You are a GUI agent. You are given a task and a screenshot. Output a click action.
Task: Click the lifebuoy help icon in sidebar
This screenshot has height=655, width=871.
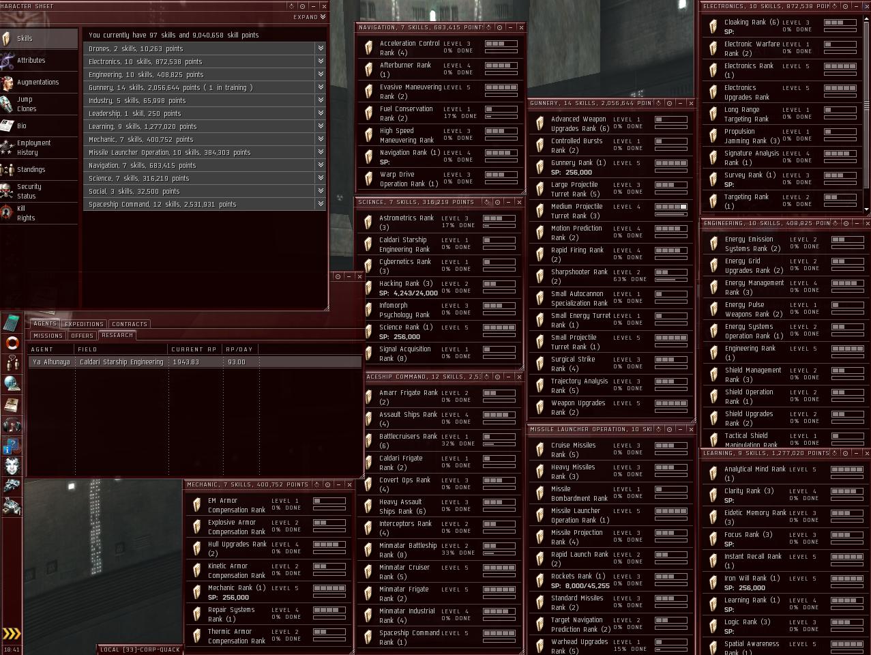12,343
